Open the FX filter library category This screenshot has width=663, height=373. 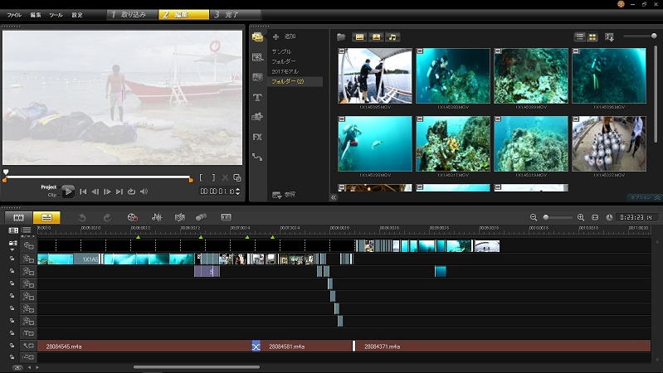tap(257, 137)
